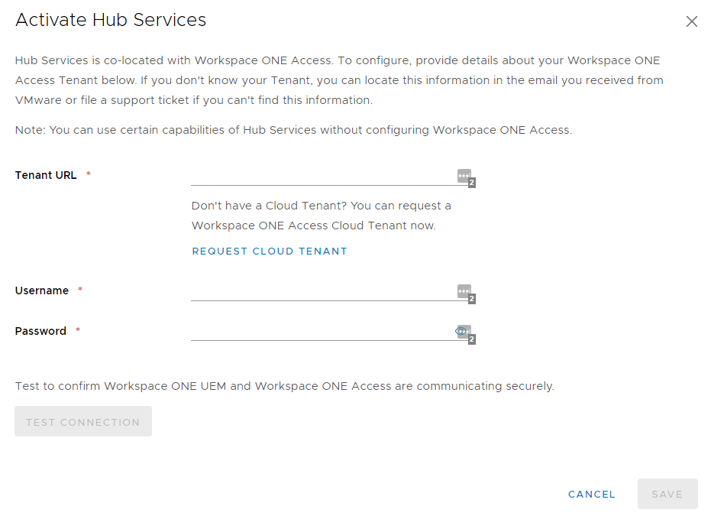The height and width of the screenshot is (516, 711).
Task: Click the Note about Hub Services capabilities
Action: click(292, 130)
